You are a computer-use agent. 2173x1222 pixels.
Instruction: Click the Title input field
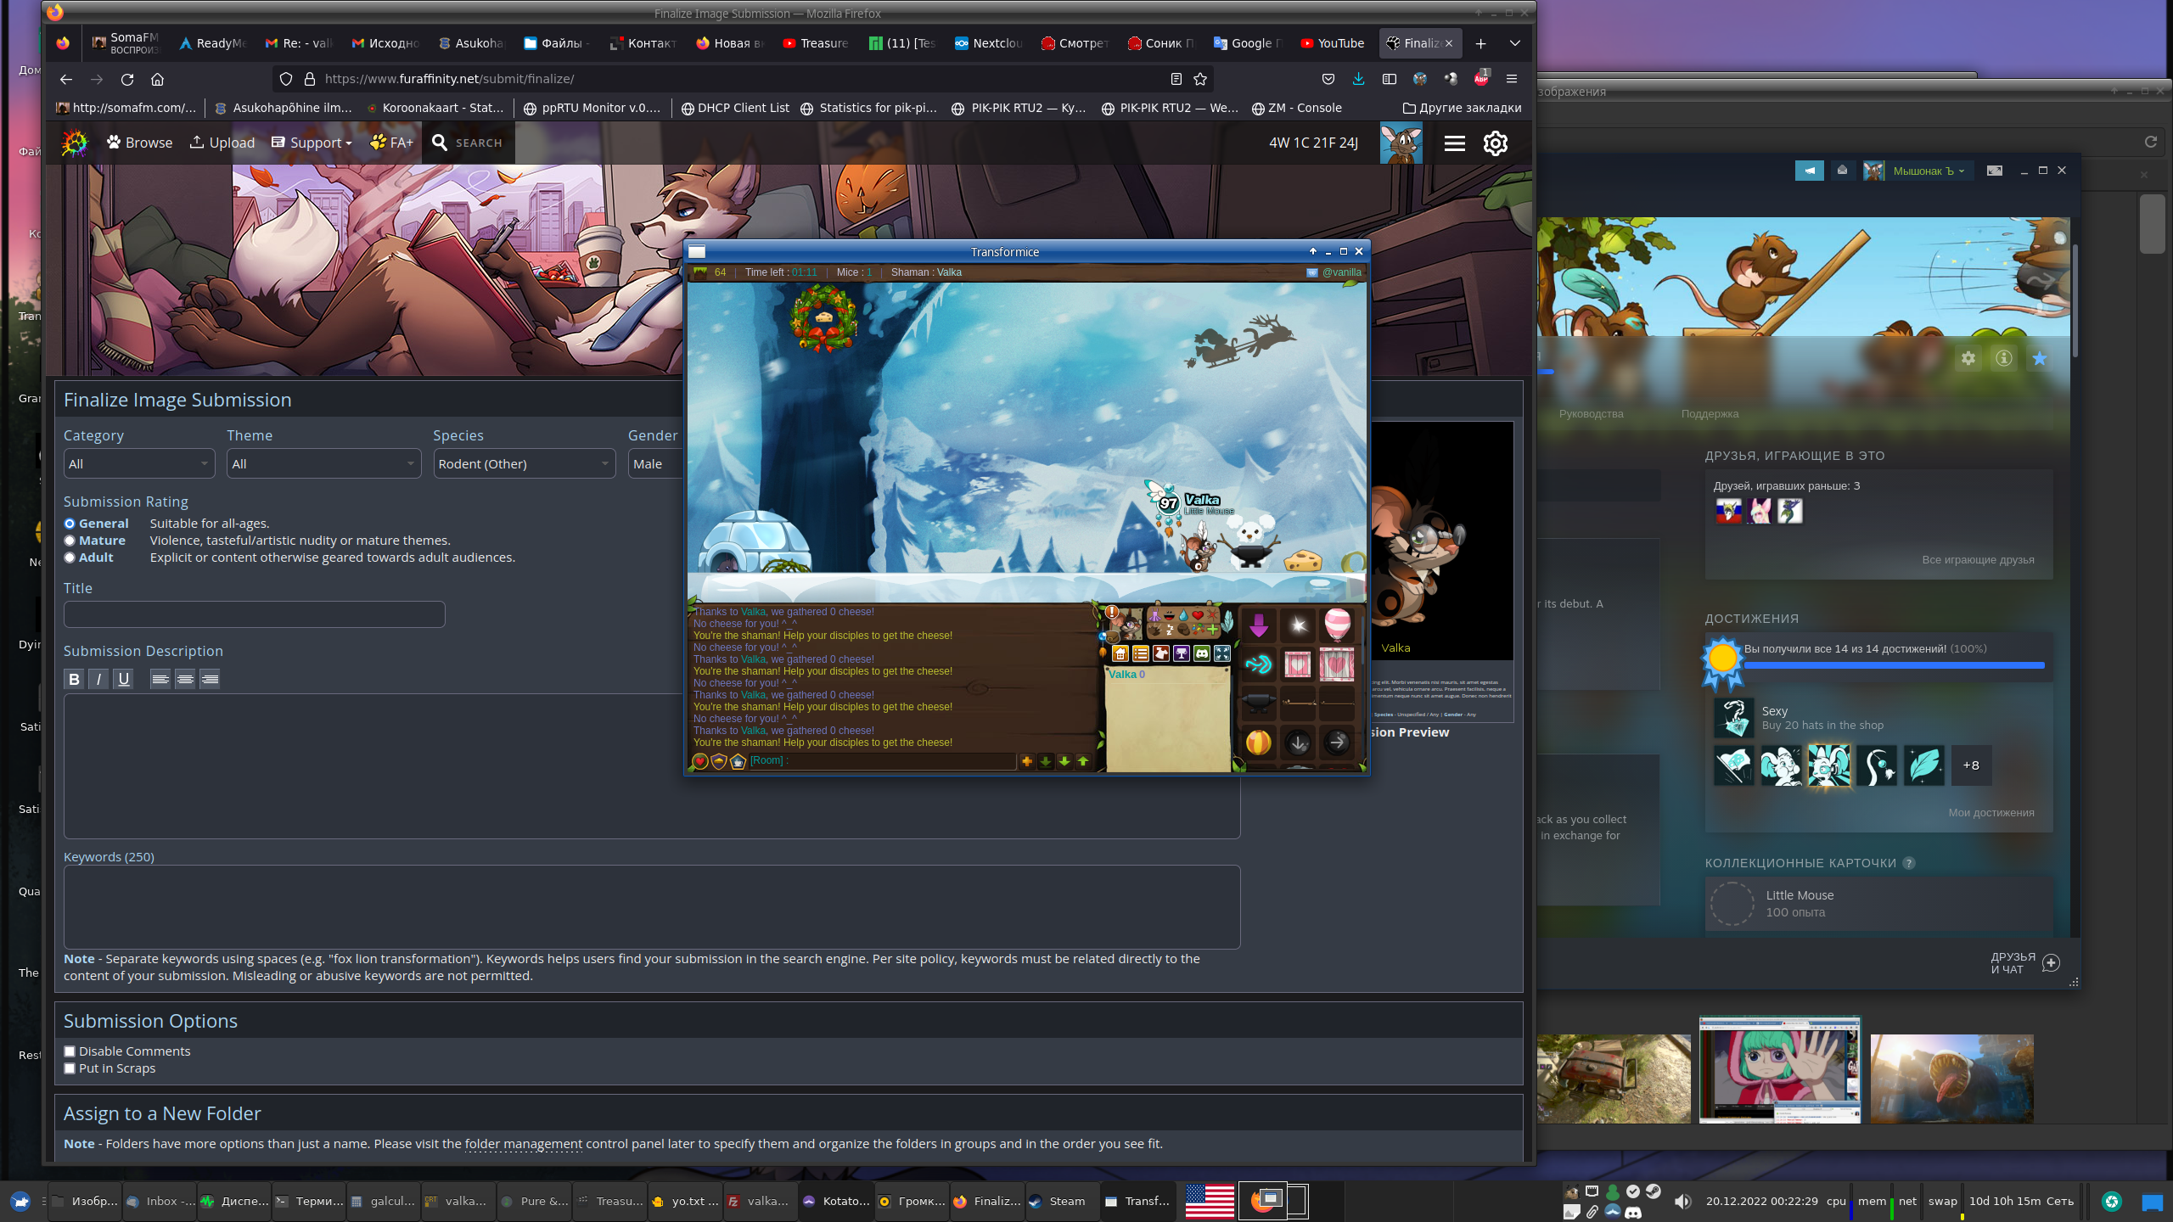point(254,614)
